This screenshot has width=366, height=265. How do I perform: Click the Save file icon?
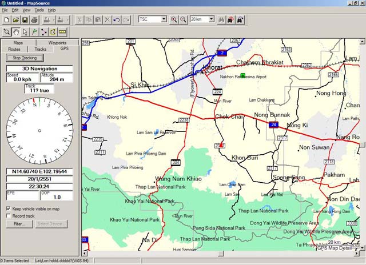coord(26,19)
